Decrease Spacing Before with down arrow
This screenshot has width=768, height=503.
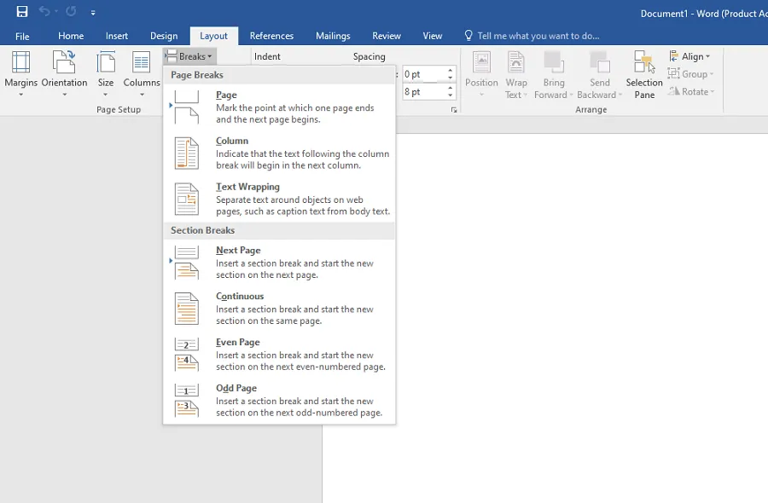point(450,78)
